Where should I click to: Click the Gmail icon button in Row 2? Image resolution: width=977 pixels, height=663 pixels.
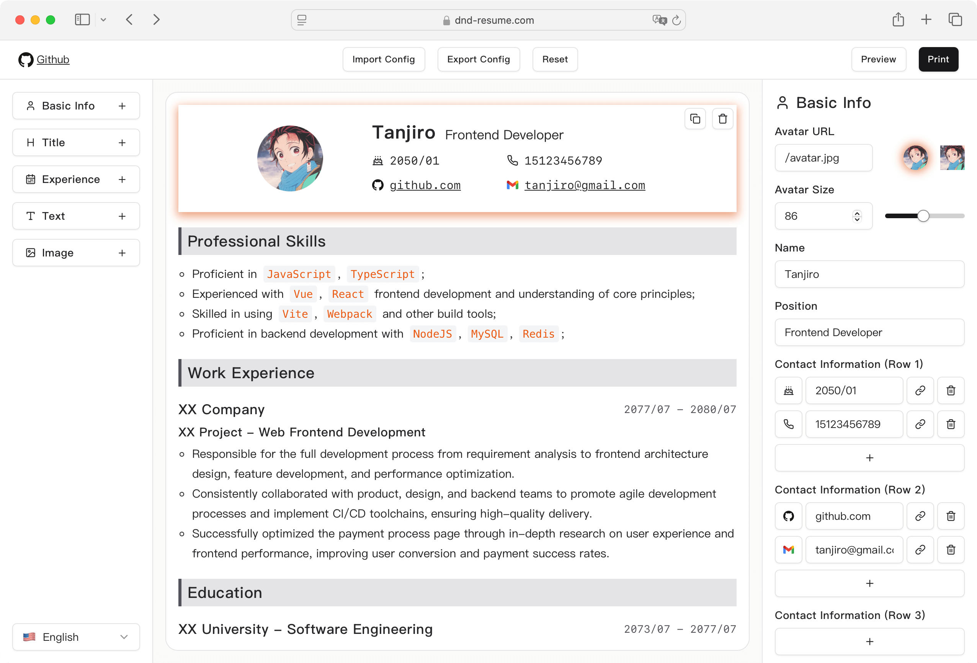(788, 549)
